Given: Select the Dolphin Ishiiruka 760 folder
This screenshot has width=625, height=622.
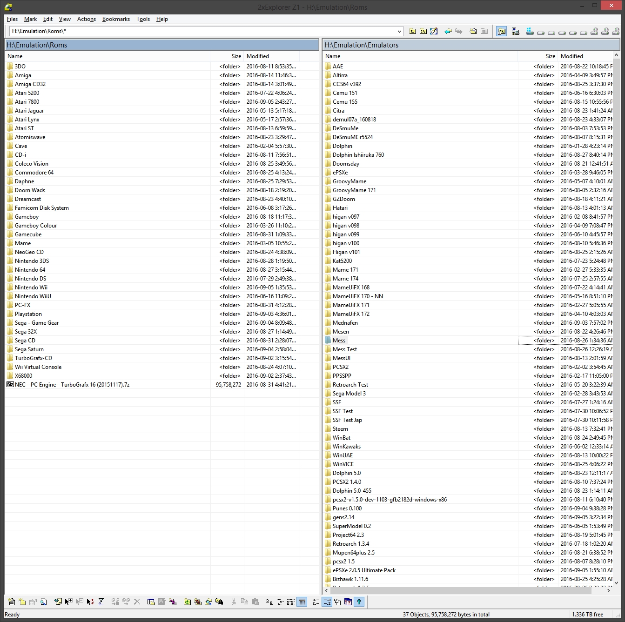Looking at the screenshot, I should tap(358, 155).
